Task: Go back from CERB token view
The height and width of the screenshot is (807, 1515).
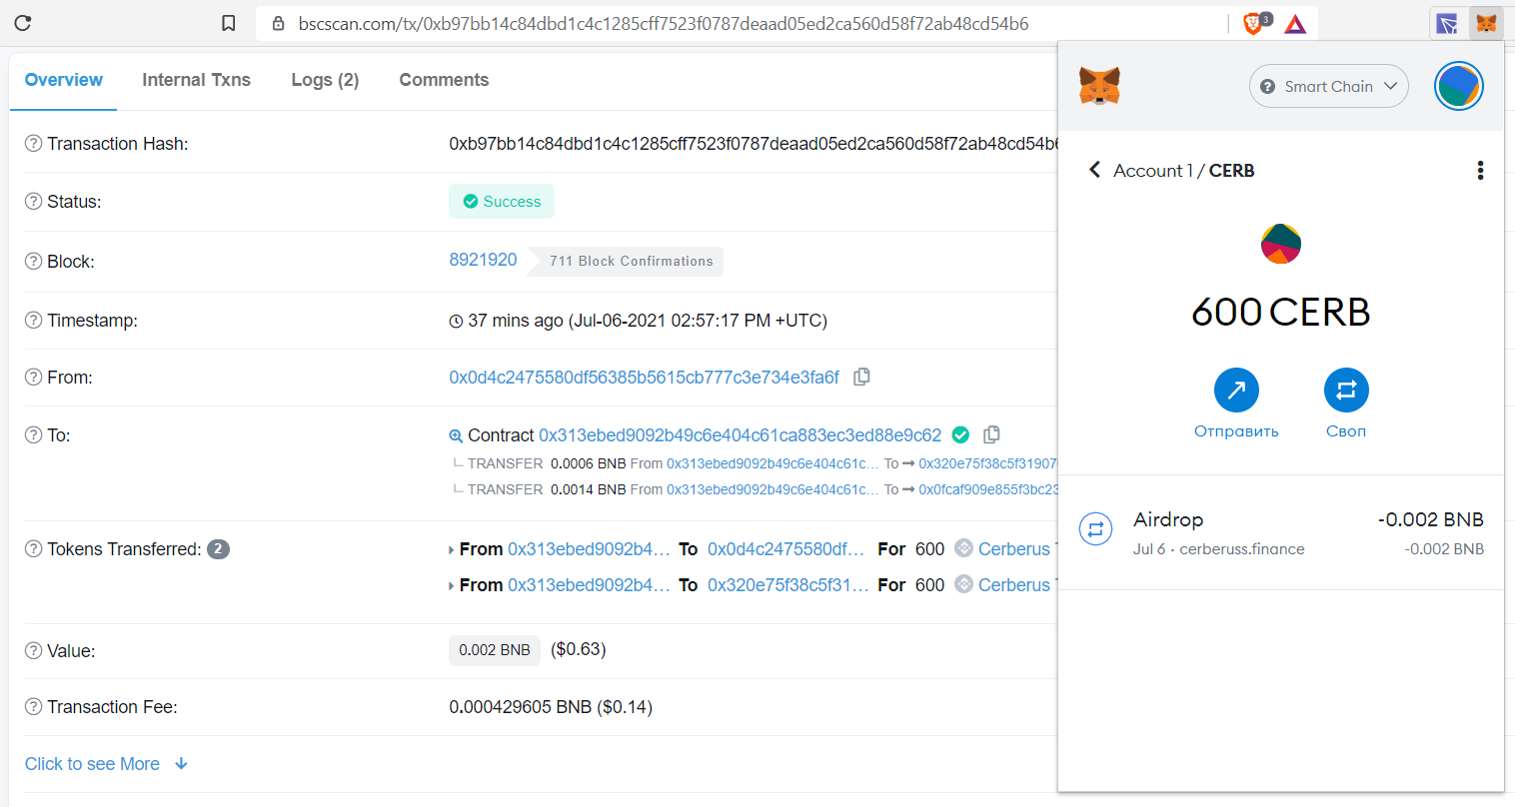Action: [1094, 170]
